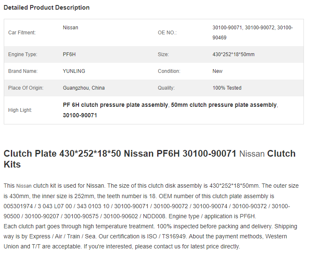Click the Place Of Origin label
Screen dimensions: 311x266
pyautogui.click(x=26, y=88)
